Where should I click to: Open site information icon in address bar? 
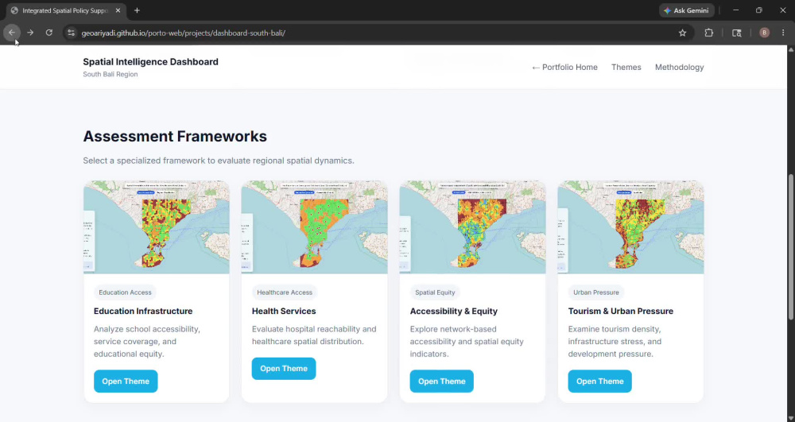coord(71,33)
